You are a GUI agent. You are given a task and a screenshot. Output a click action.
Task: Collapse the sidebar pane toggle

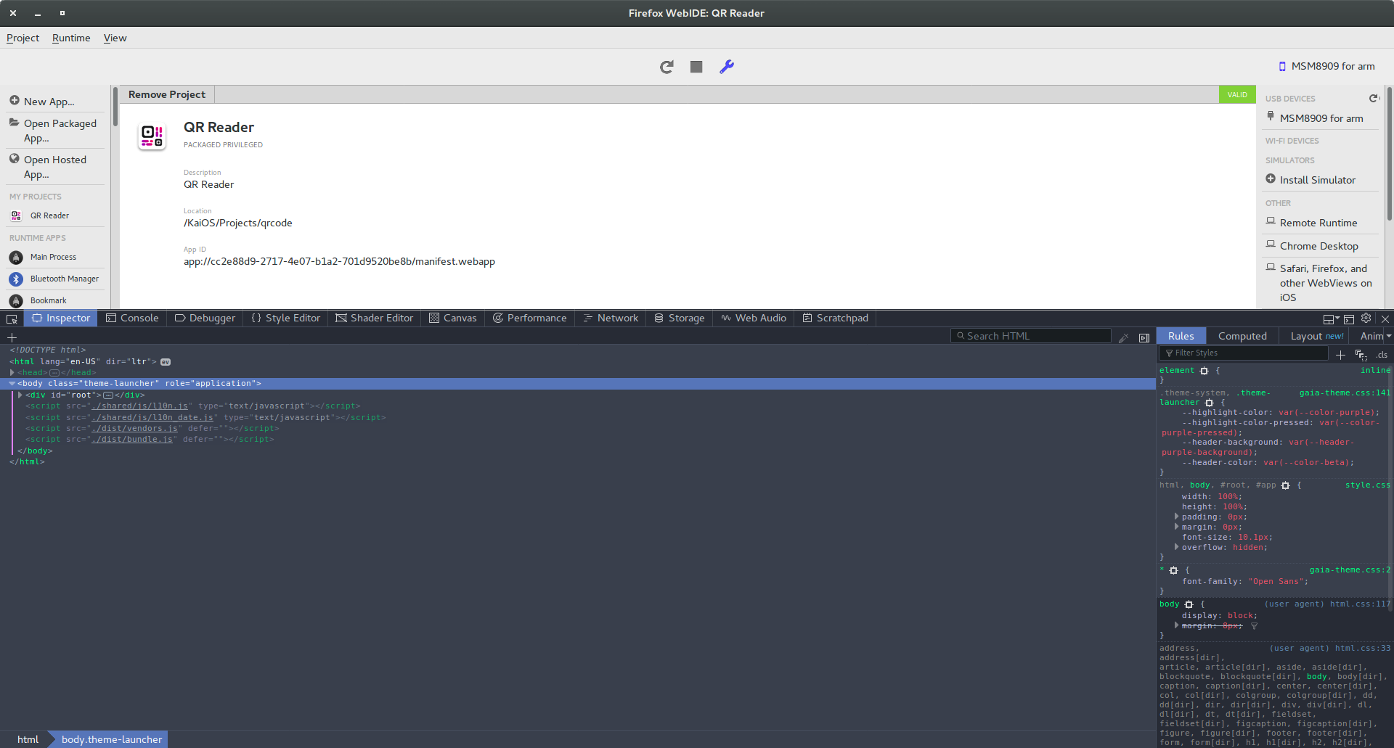point(1144,337)
